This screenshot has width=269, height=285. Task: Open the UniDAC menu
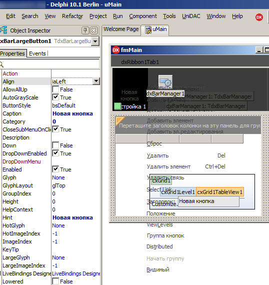click(x=191, y=16)
